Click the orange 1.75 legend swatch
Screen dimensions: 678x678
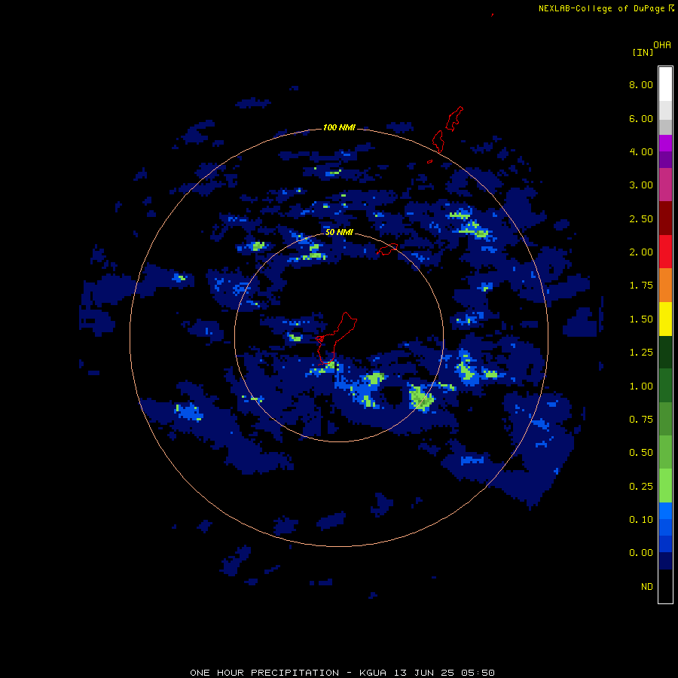click(665, 285)
